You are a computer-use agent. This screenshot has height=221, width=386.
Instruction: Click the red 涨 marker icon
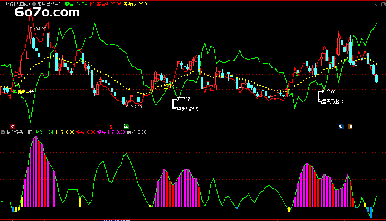13,126
